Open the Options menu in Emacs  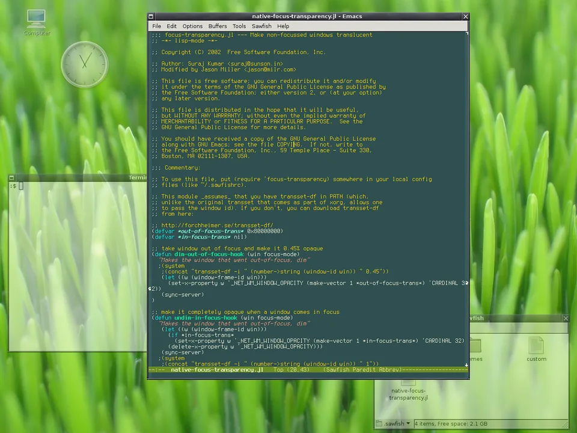click(192, 26)
